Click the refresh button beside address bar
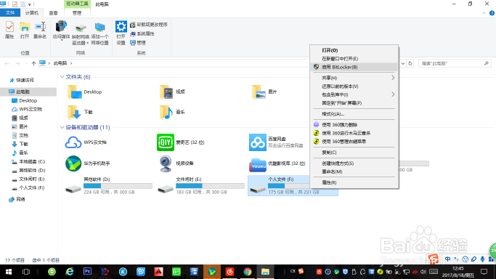 tap(410, 63)
